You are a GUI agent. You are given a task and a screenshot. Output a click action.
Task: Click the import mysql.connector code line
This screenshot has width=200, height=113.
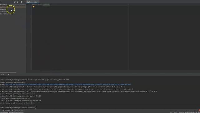(41, 4)
